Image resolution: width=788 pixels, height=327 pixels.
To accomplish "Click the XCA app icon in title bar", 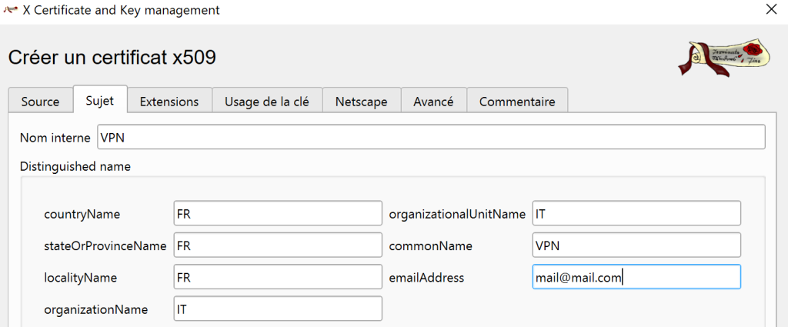I will pos(12,10).
